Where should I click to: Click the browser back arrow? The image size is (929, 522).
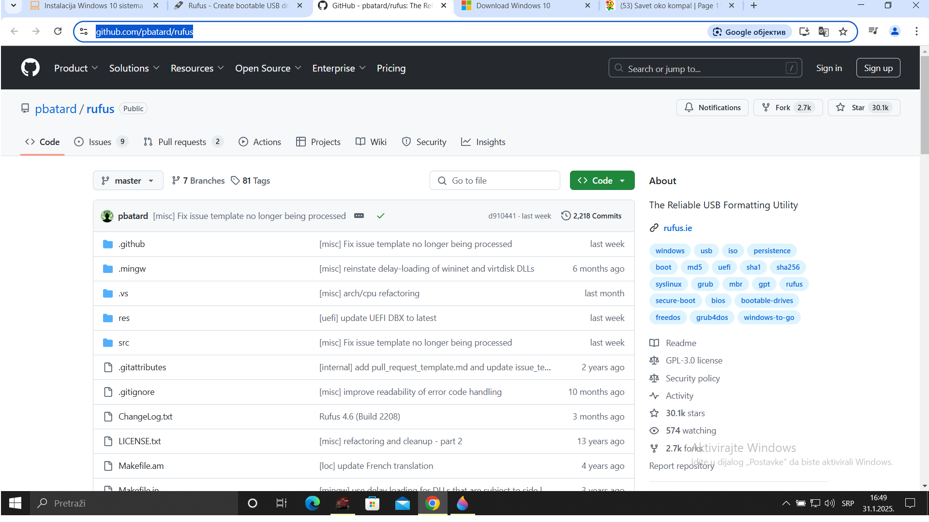click(15, 31)
